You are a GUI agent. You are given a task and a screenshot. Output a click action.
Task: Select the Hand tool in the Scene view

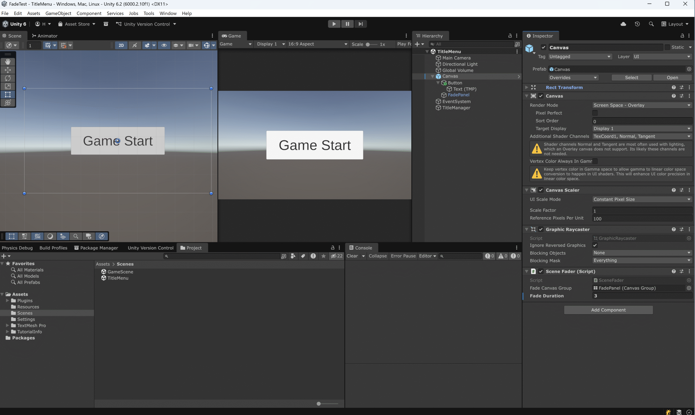point(8,62)
